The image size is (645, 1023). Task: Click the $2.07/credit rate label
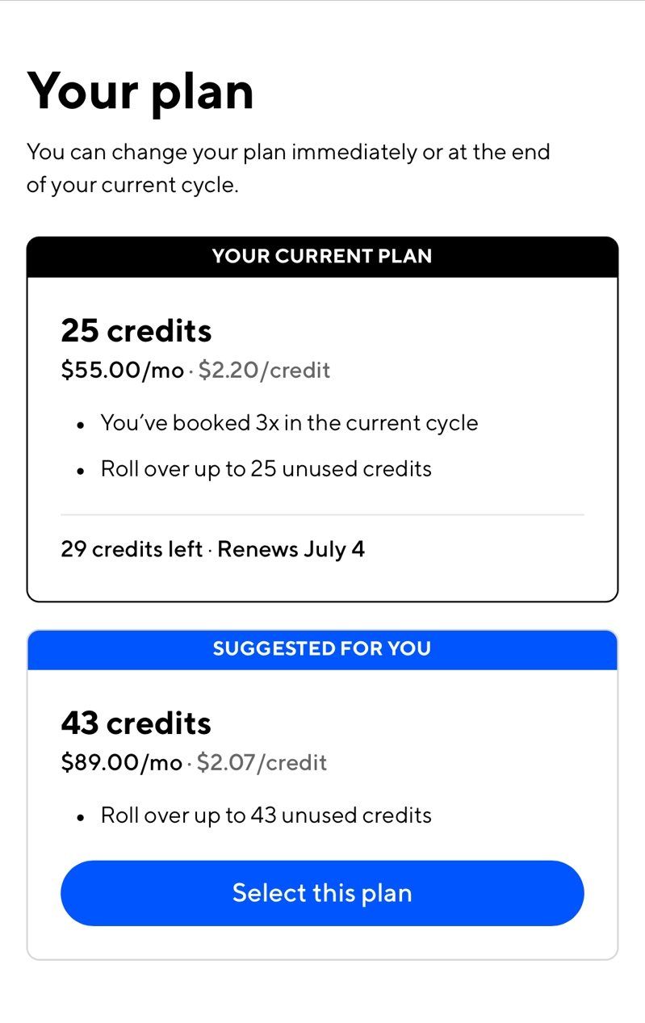pos(262,763)
